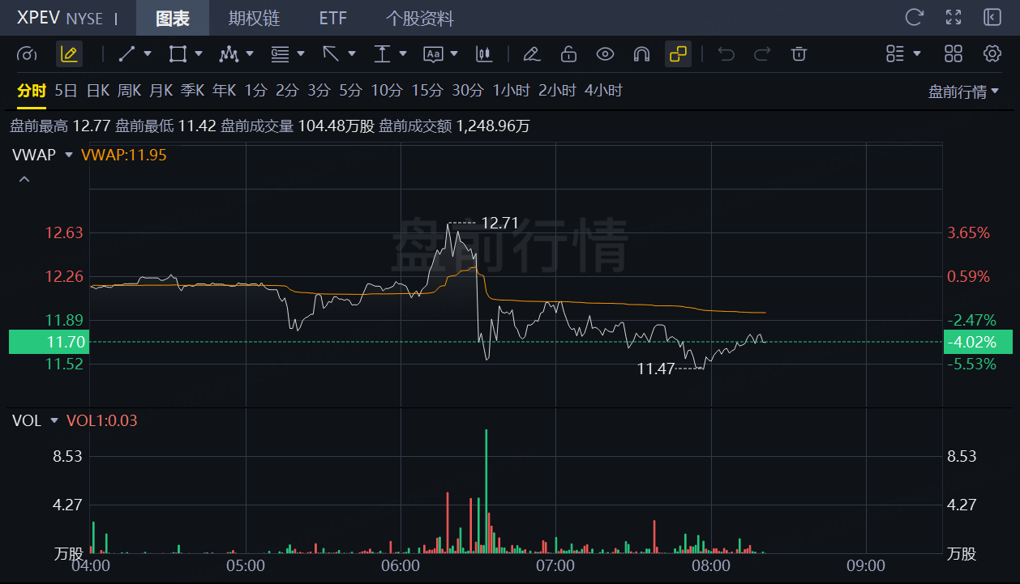This screenshot has width=1020, height=584.
Task: Expand the arrow tool dropdown arrow
Action: pos(352,54)
